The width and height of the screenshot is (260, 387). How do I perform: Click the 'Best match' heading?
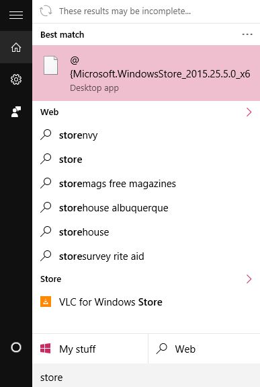click(x=62, y=34)
